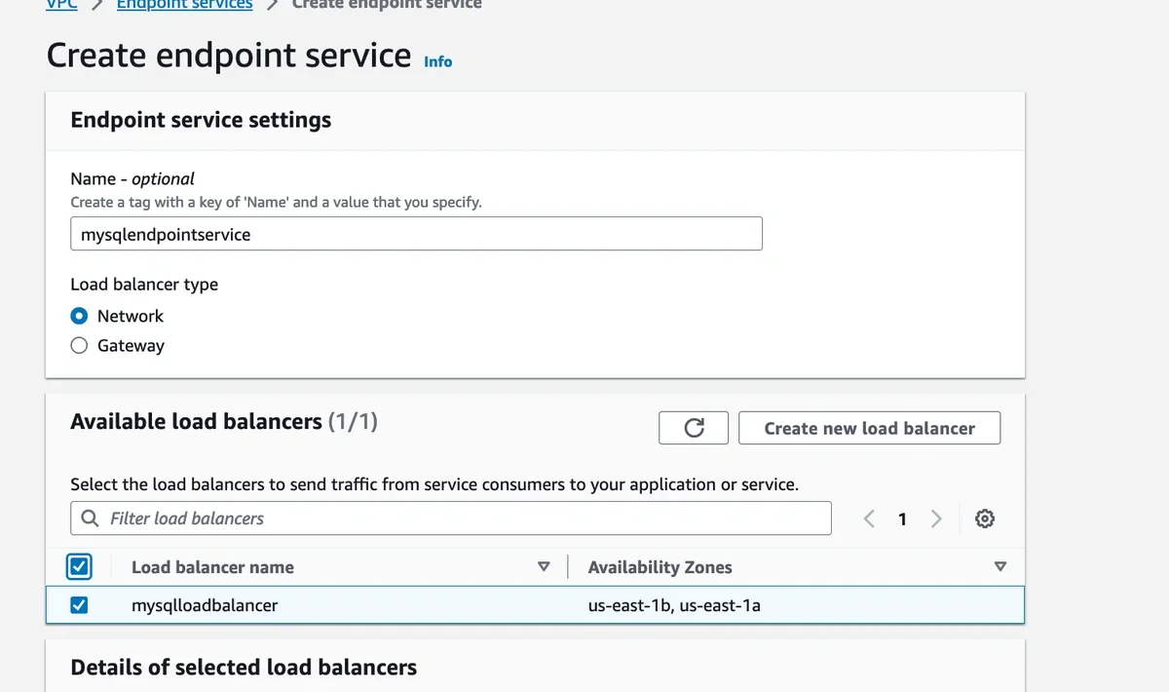The width and height of the screenshot is (1169, 692).
Task: Open table preferences gear icon
Action: 985,519
